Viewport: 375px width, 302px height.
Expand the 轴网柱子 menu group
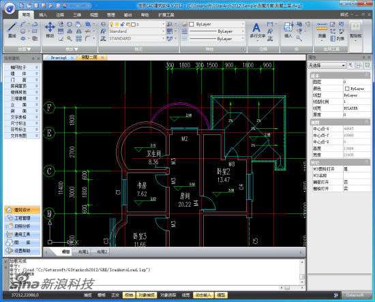click(x=22, y=67)
